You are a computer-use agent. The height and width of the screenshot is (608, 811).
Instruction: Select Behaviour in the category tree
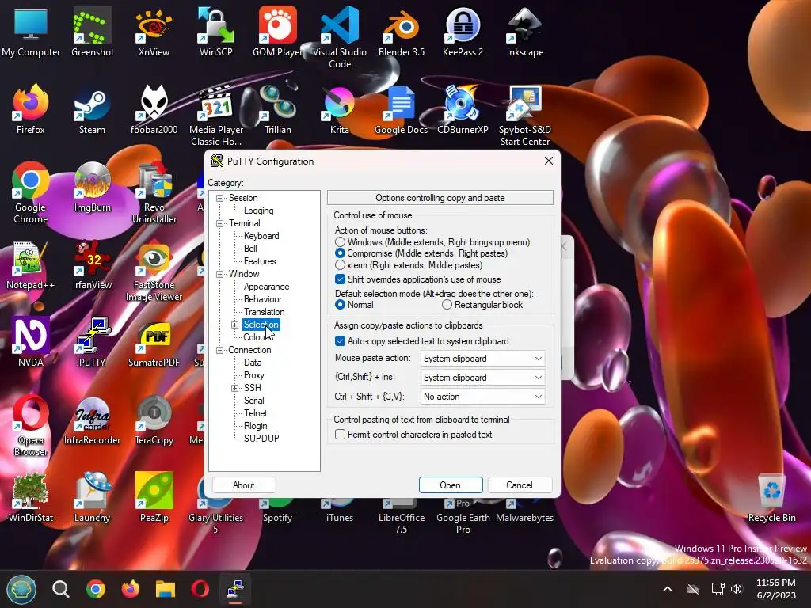point(263,299)
